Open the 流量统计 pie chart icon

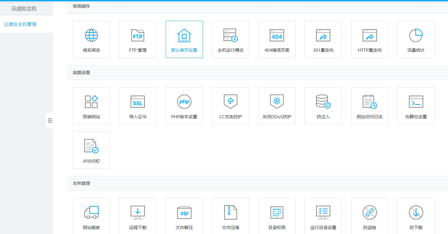click(416, 36)
